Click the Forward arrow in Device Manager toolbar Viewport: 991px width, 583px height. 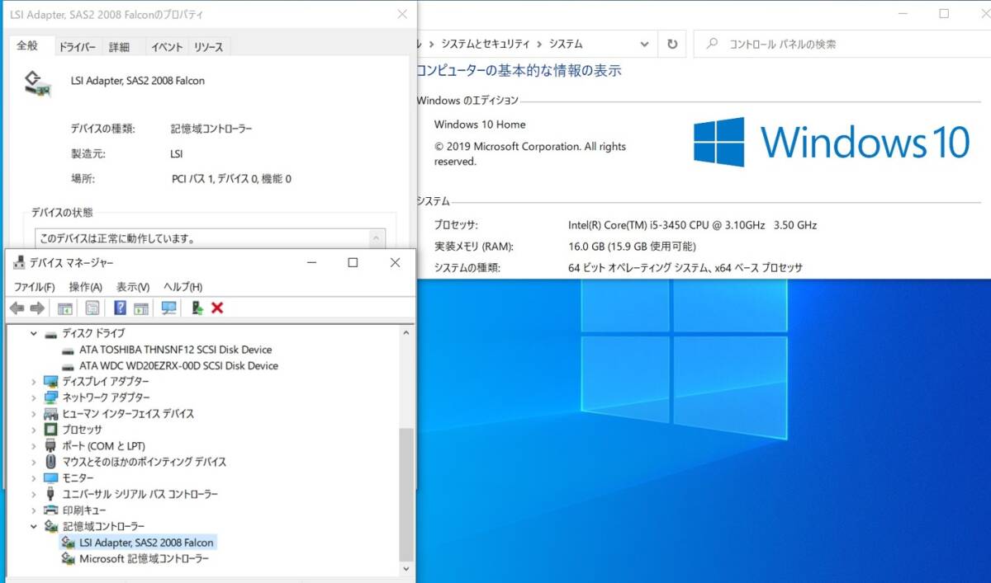pyautogui.click(x=37, y=308)
